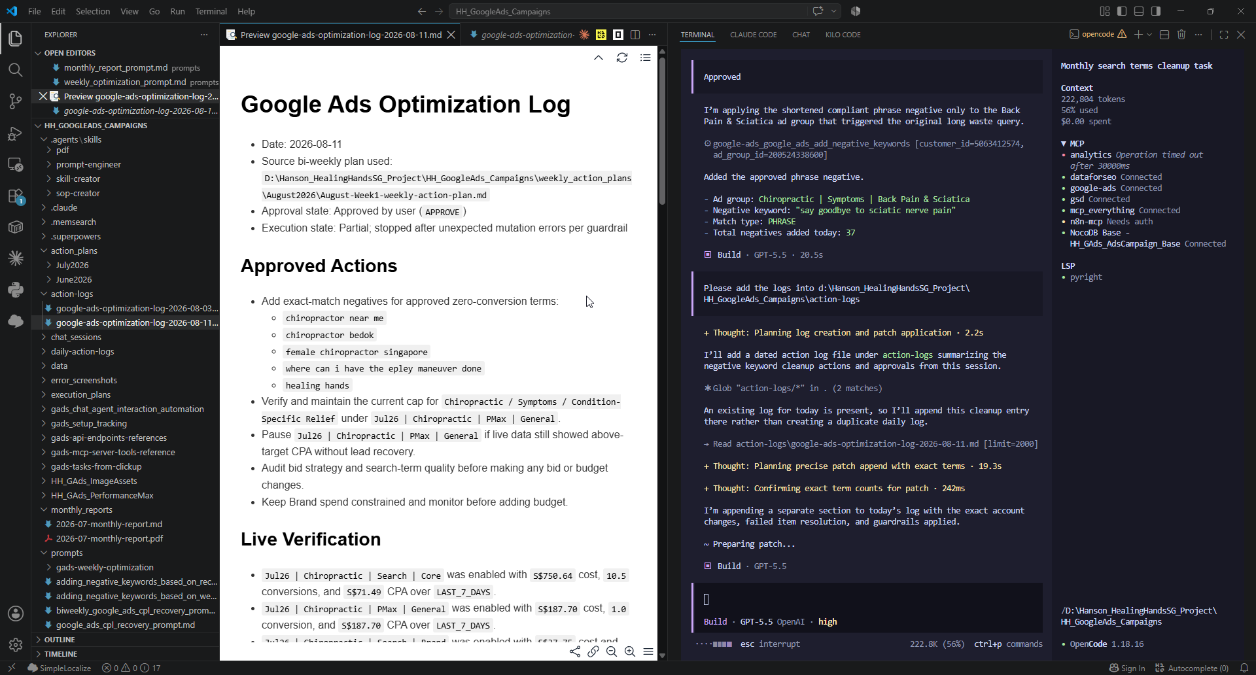Open the Run and Debug view

click(16, 133)
